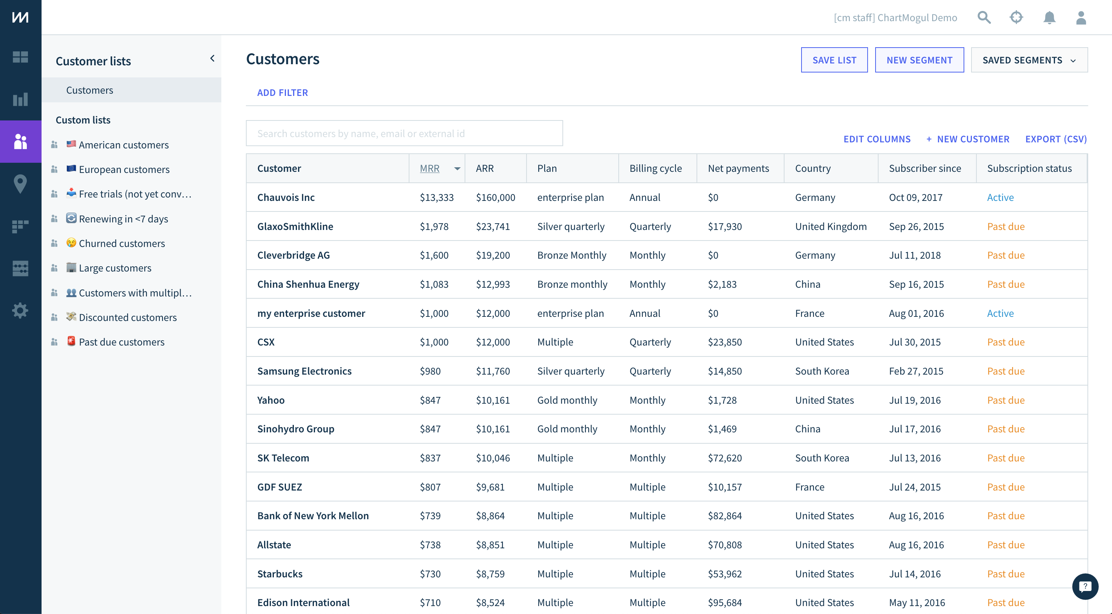This screenshot has width=1112, height=614.
Task: Focus the search customers input field
Action: click(x=404, y=133)
